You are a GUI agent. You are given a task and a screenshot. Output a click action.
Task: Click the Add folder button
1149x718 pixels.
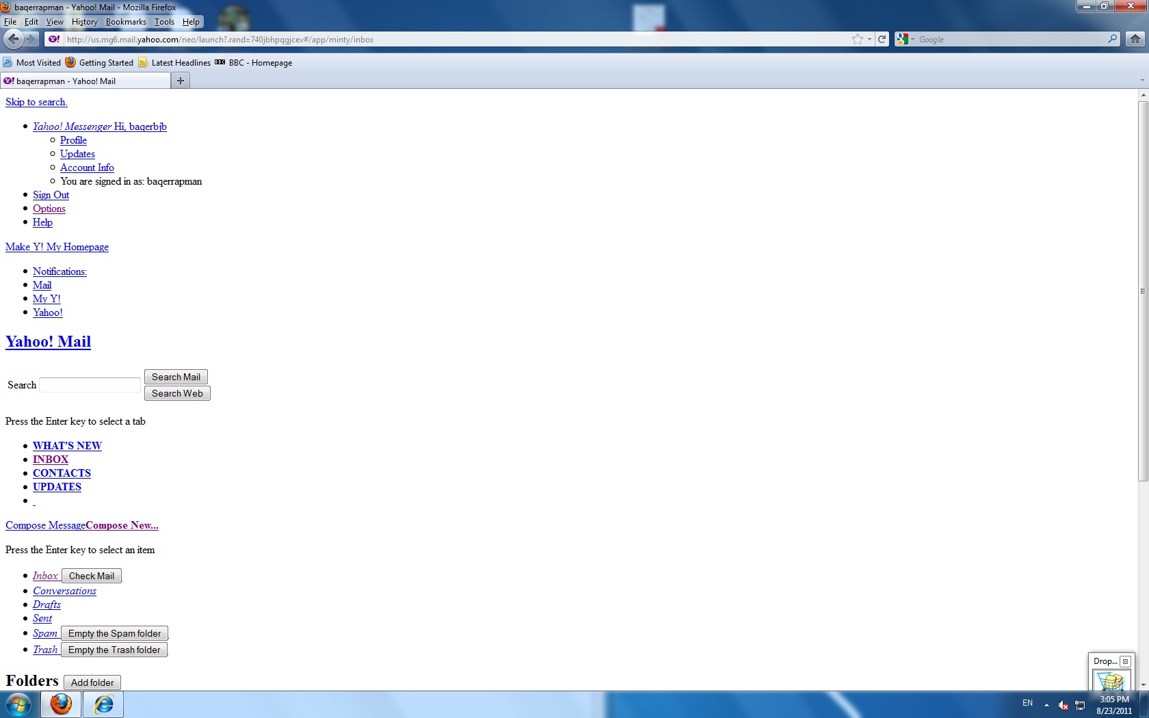92,682
